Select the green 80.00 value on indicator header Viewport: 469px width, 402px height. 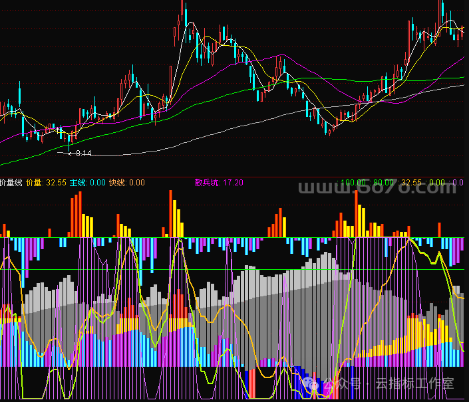click(x=383, y=183)
